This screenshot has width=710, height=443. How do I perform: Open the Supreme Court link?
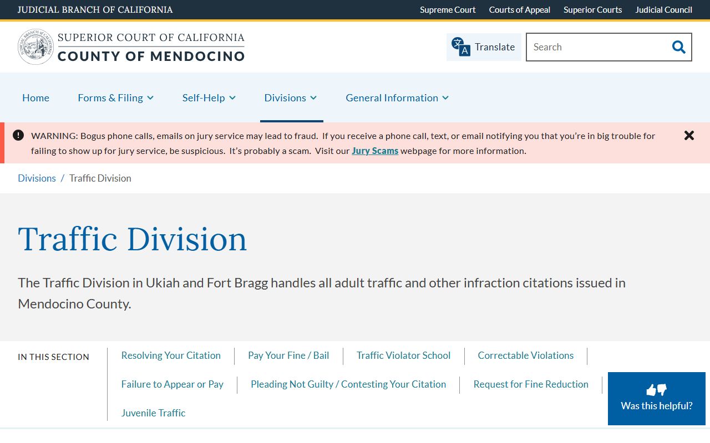tap(448, 9)
